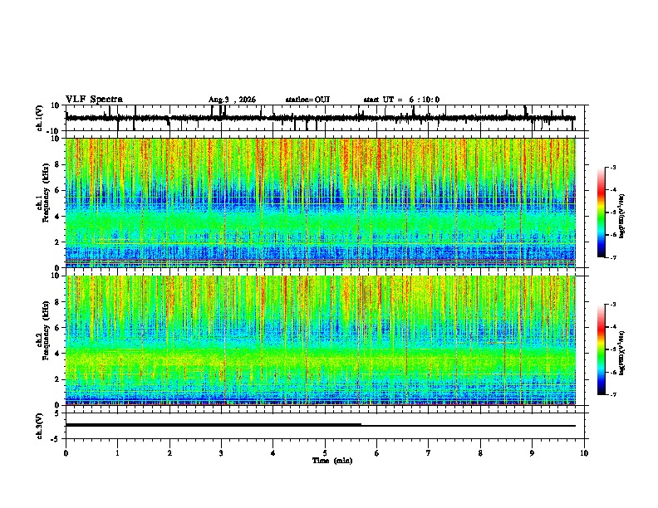Image resolution: width=658 pixels, height=508 pixels.
Task: Click the ch.1 spectrogram color scale bar
Action: point(602,212)
